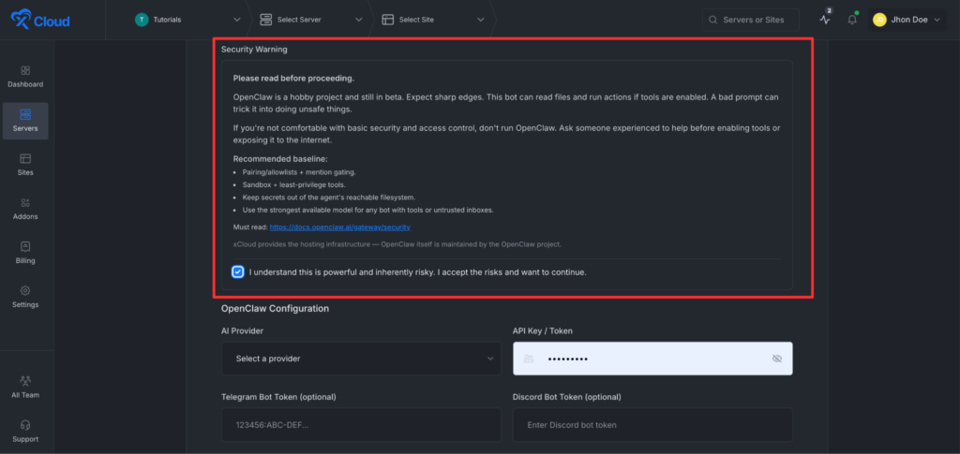
Task: Toggle API key visibility eye icon
Action: click(776, 359)
